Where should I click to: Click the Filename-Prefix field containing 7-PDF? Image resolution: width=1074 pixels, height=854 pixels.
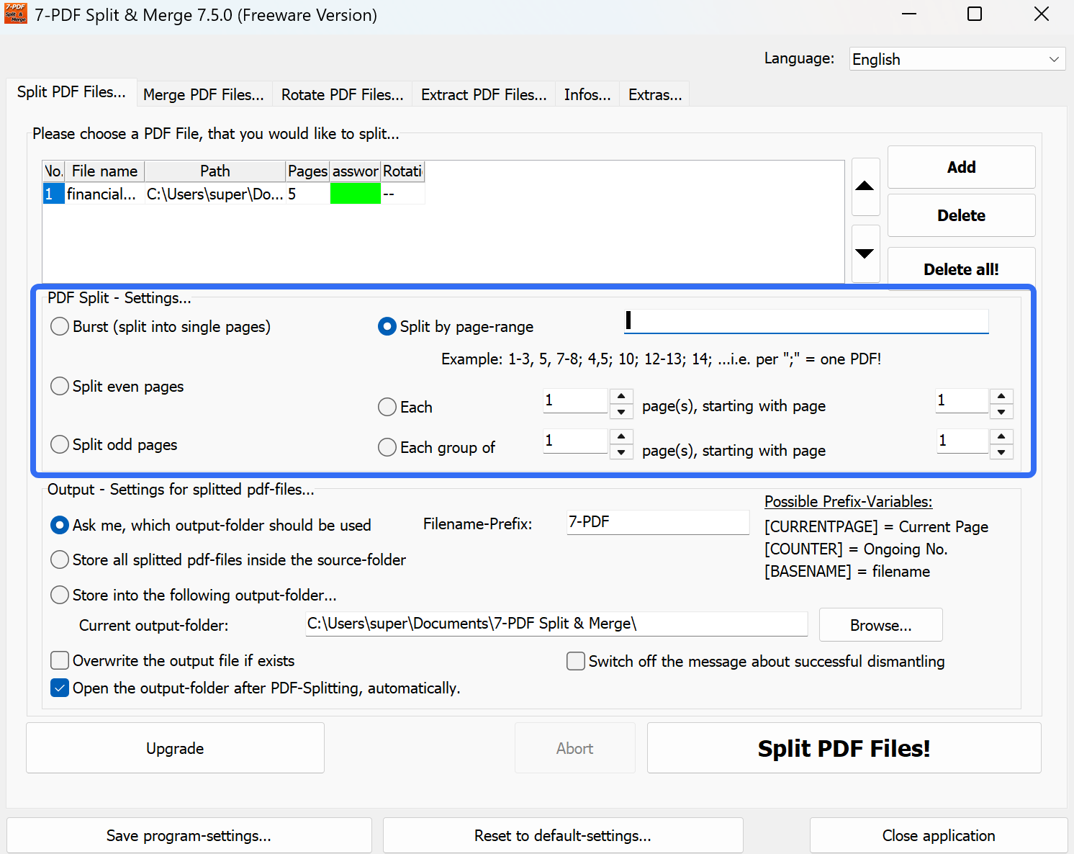pyautogui.click(x=658, y=522)
